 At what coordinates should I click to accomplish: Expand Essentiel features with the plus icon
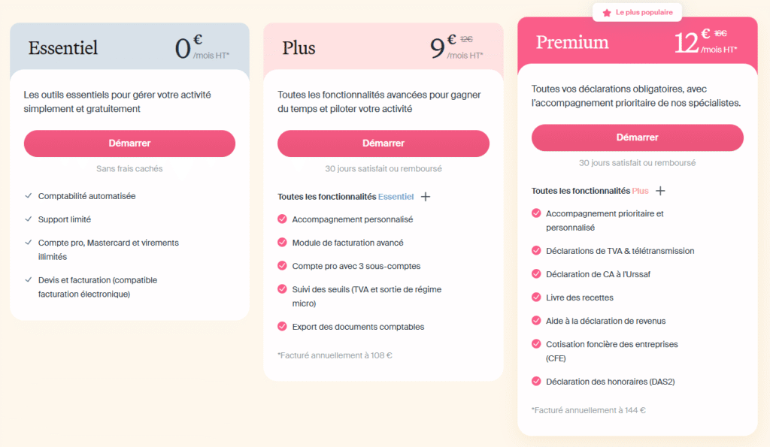click(x=426, y=197)
